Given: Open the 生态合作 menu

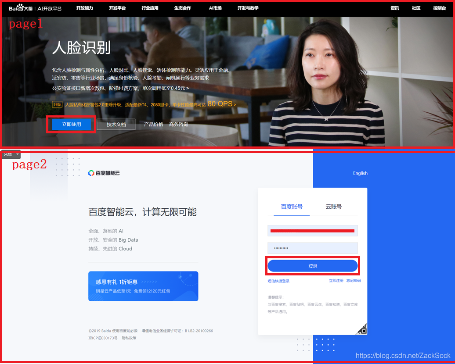Looking at the screenshot, I should [x=183, y=8].
